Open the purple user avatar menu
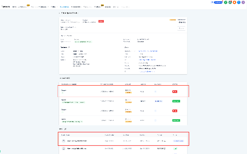Screen dimensions: 247x154 pyautogui.click(x=243, y=2)
